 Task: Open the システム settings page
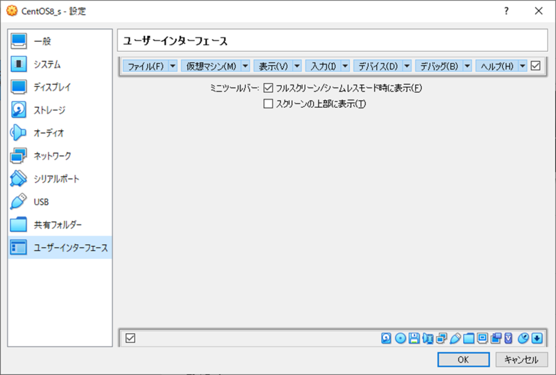[60, 64]
